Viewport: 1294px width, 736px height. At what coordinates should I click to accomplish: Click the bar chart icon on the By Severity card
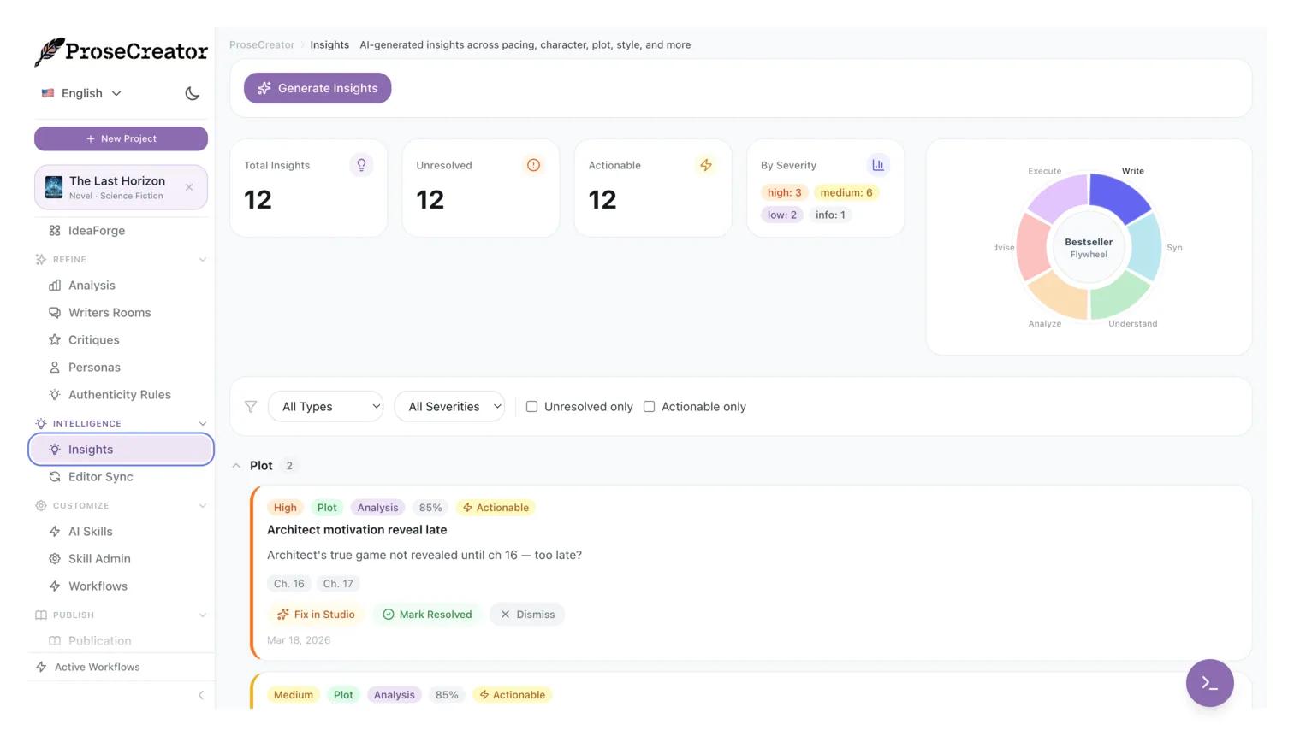point(877,164)
